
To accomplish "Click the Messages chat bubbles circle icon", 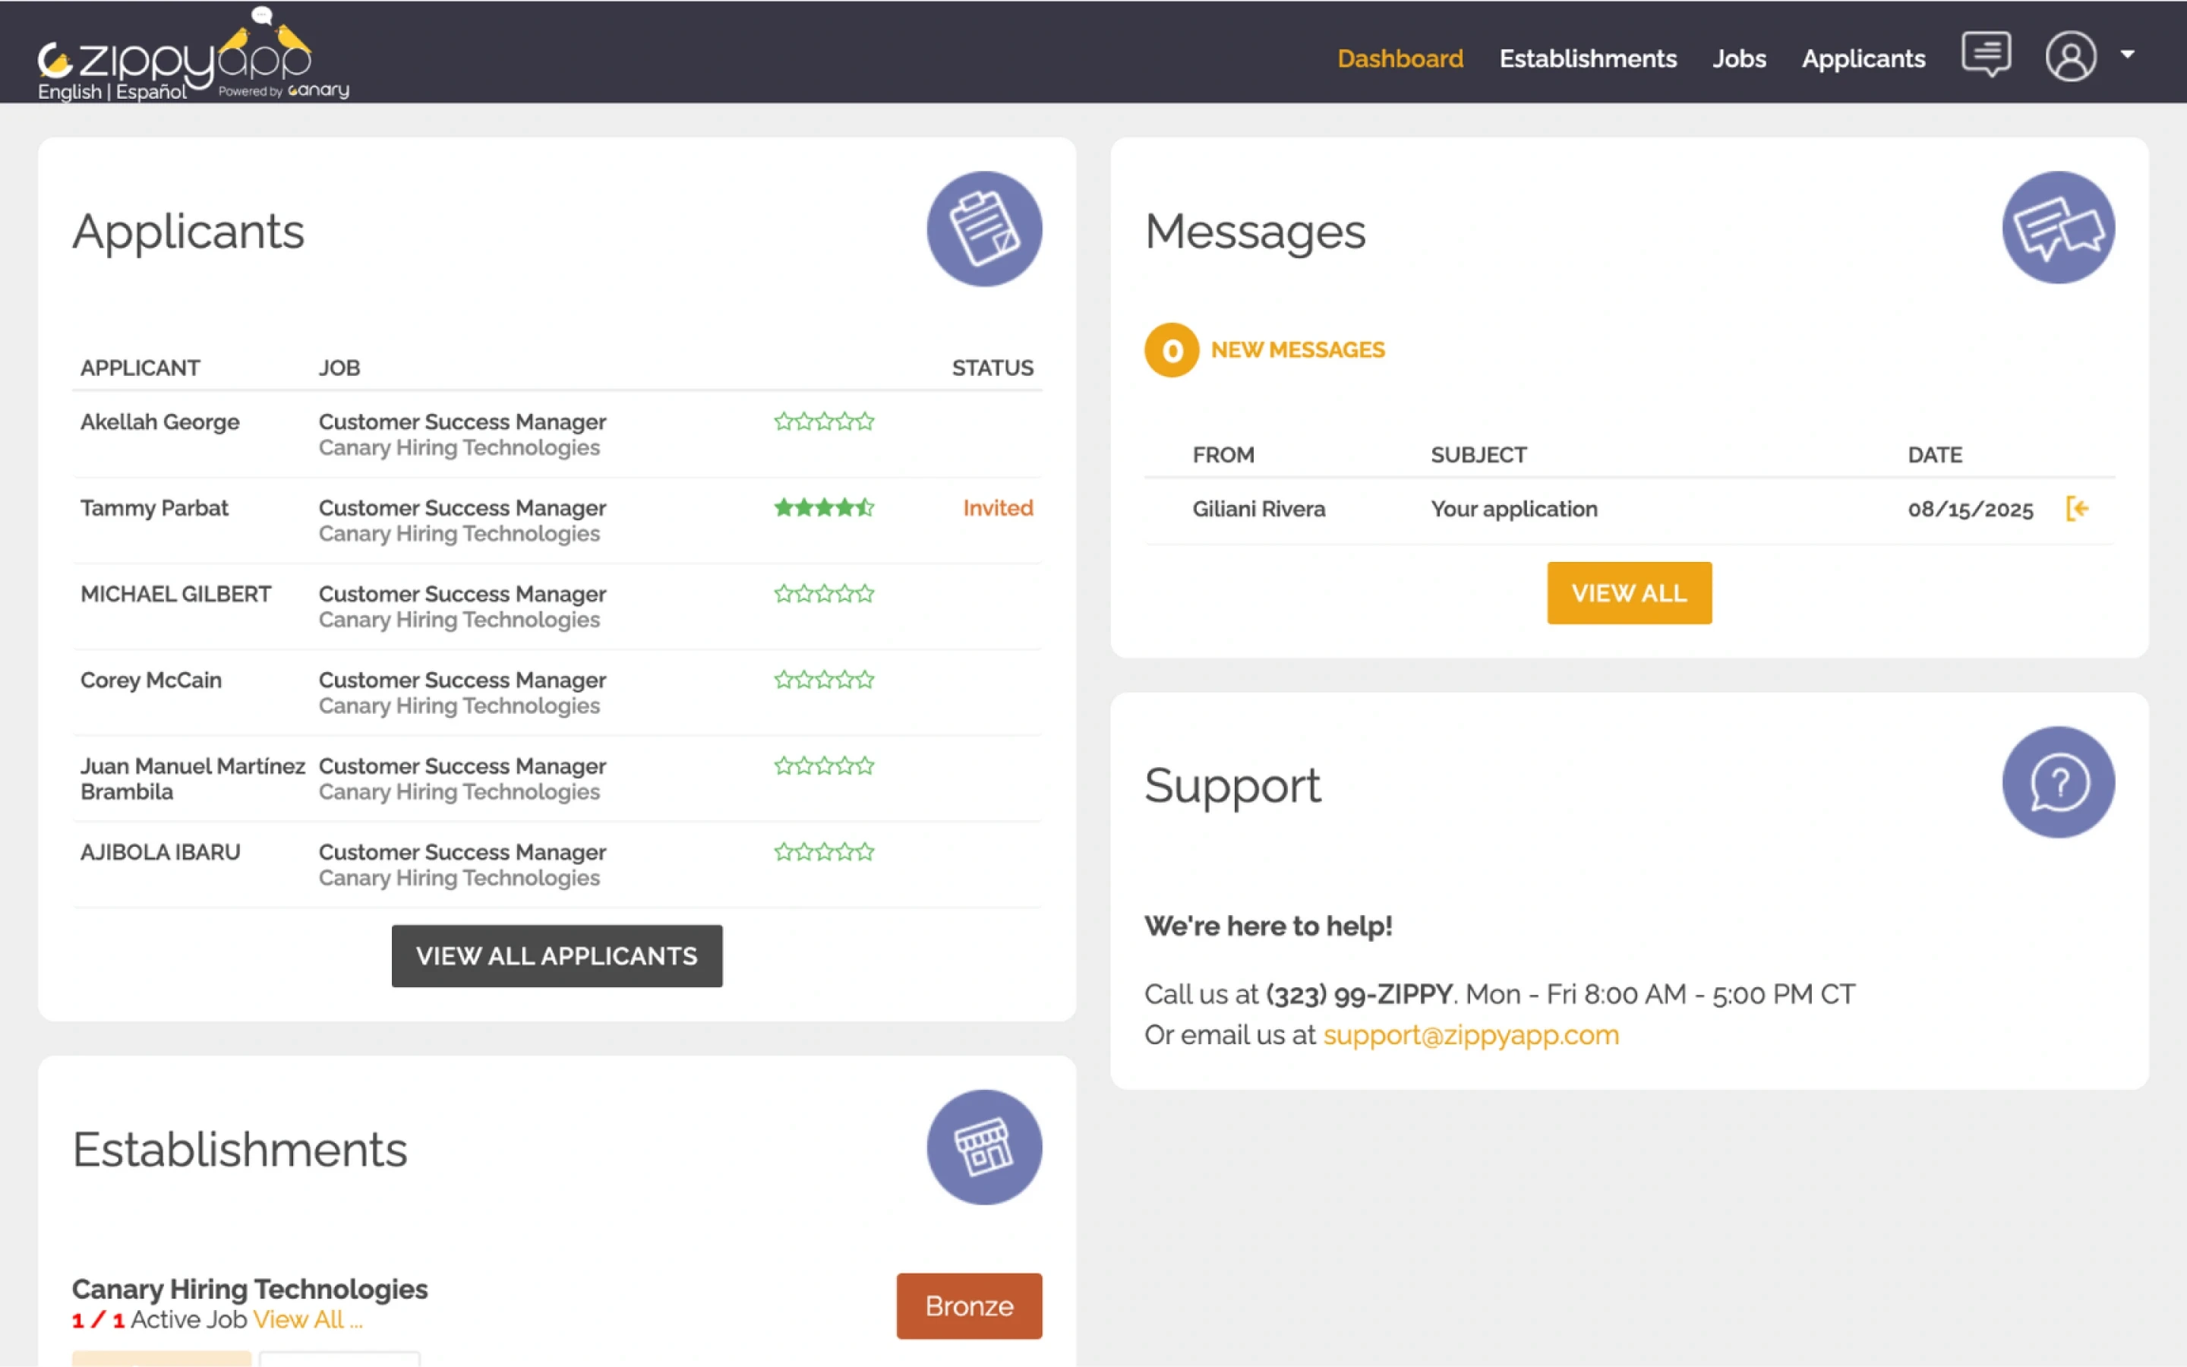I will pos(2057,228).
